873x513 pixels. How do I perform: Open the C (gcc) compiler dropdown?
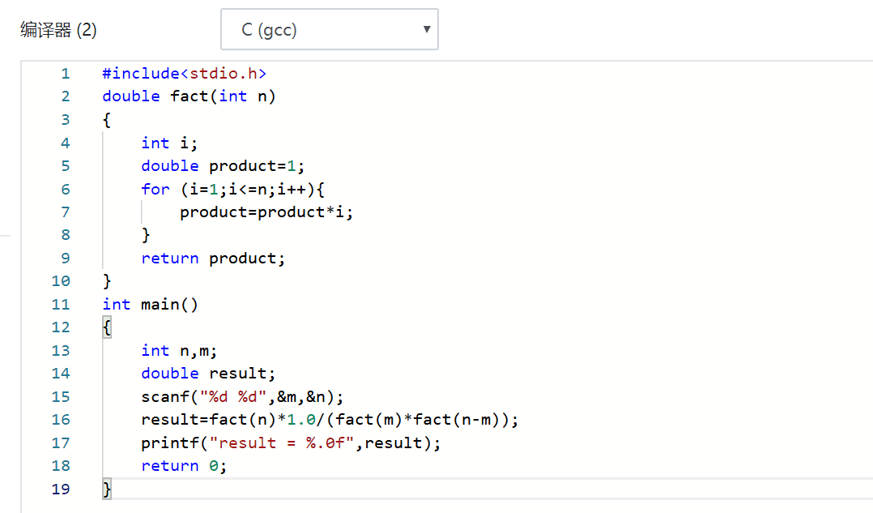[329, 30]
